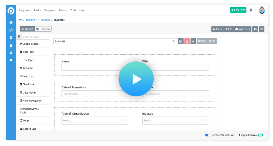Click the edit page pencil icon
This screenshot has width=273, height=146.
coord(181,41)
